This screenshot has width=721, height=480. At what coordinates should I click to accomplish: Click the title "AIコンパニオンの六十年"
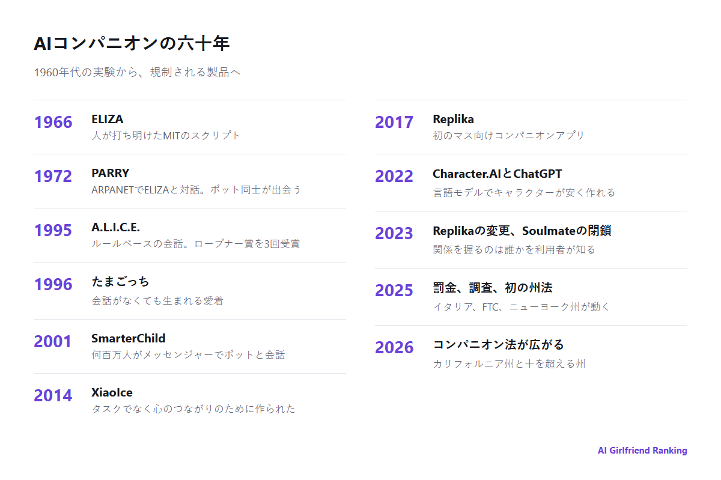tap(132, 43)
